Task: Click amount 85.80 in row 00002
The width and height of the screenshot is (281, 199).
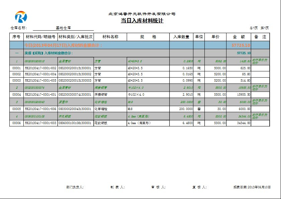Action: [246, 74]
